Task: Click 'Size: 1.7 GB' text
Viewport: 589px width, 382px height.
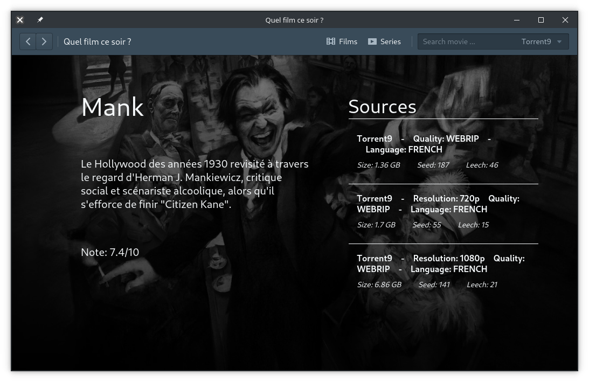Action: tap(376, 225)
